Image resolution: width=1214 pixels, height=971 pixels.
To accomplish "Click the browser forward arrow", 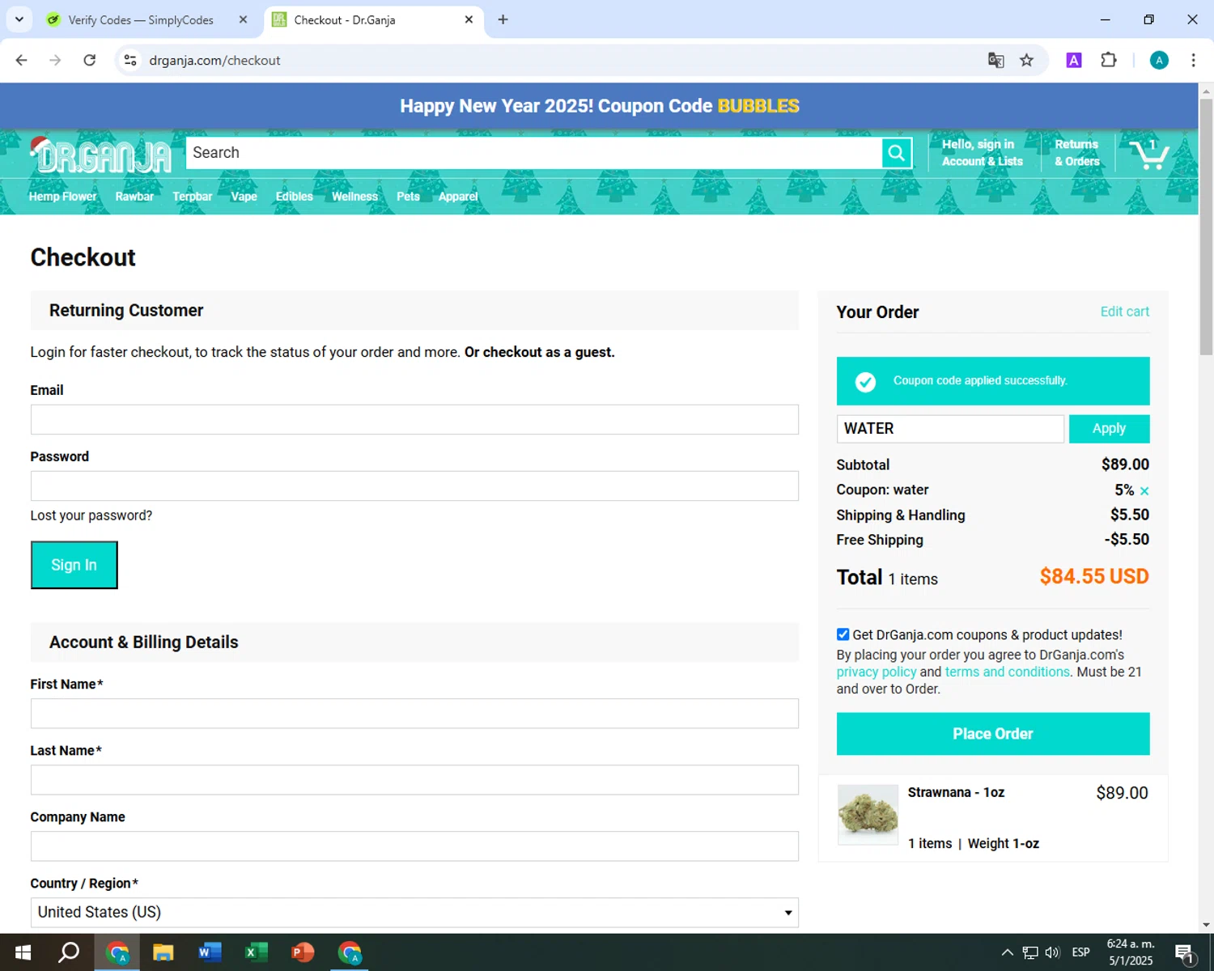I will 55,60.
